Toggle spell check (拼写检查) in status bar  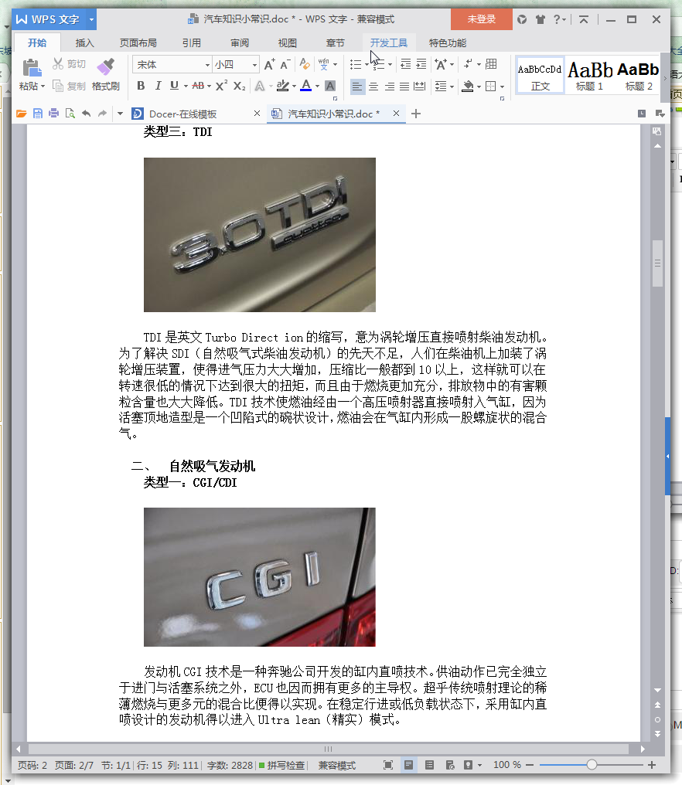[x=281, y=766]
